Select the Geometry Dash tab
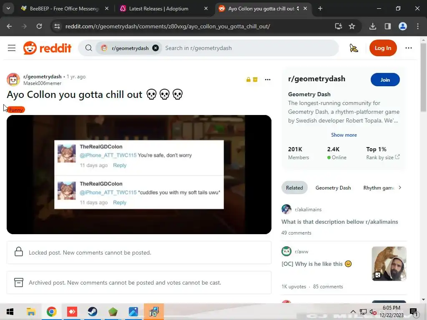 [333, 188]
